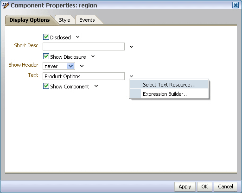Image resolution: width=242 pixels, height=193 pixels.
Task: Click the Apply button
Action: 185,187
